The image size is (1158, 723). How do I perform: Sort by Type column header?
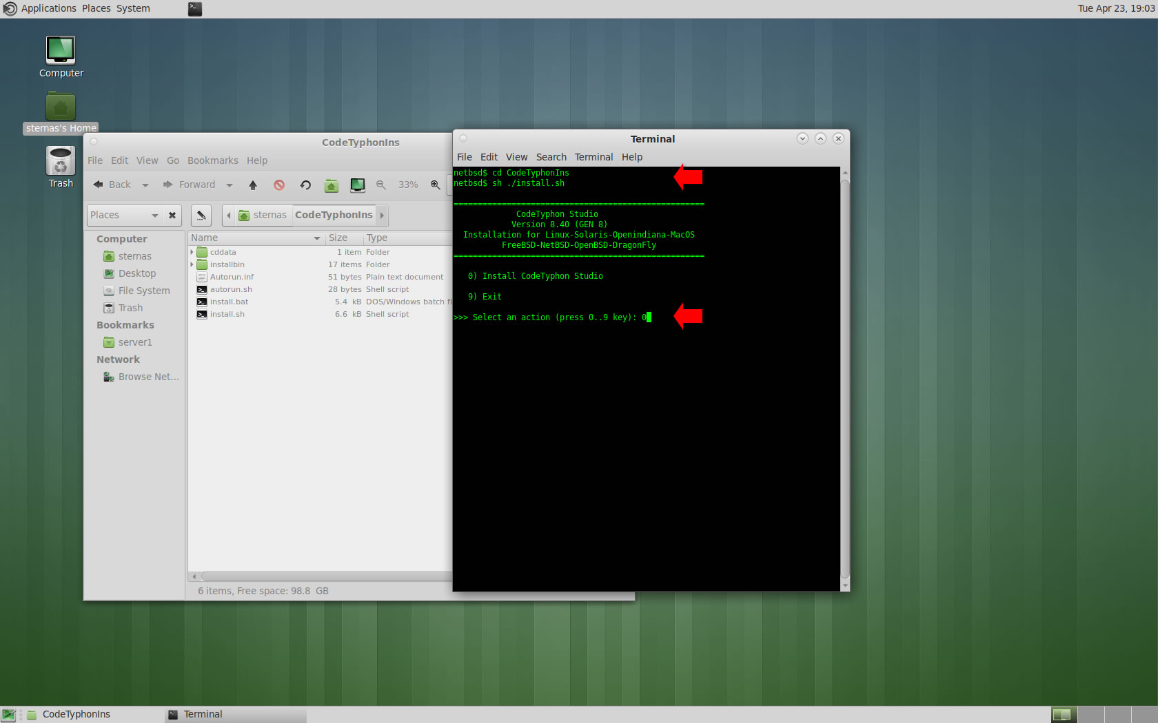408,238
